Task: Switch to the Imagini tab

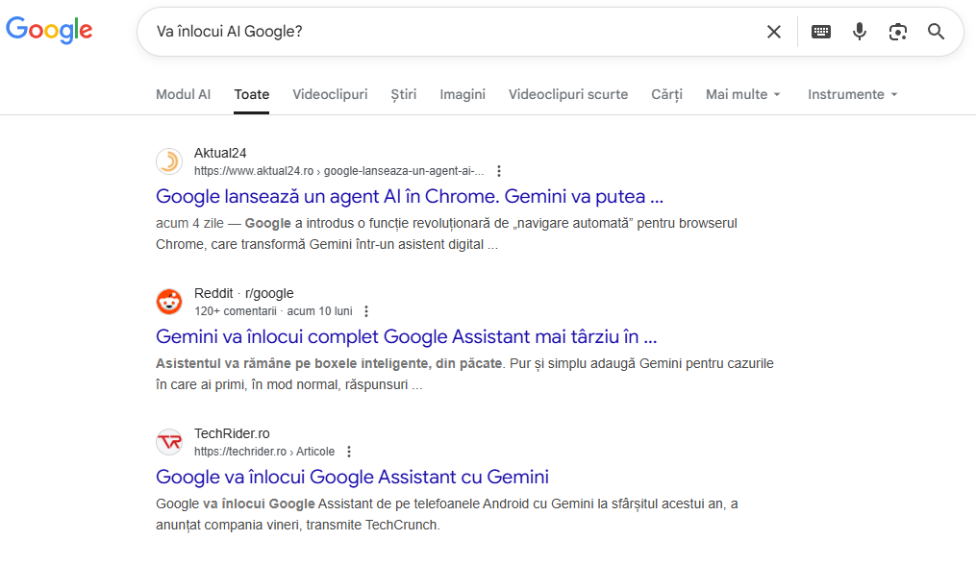Action: 462,94
